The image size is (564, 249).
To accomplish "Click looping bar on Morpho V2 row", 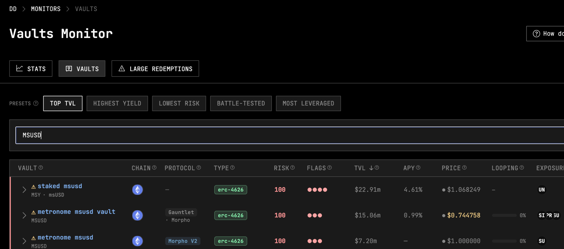I will [x=504, y=241].
